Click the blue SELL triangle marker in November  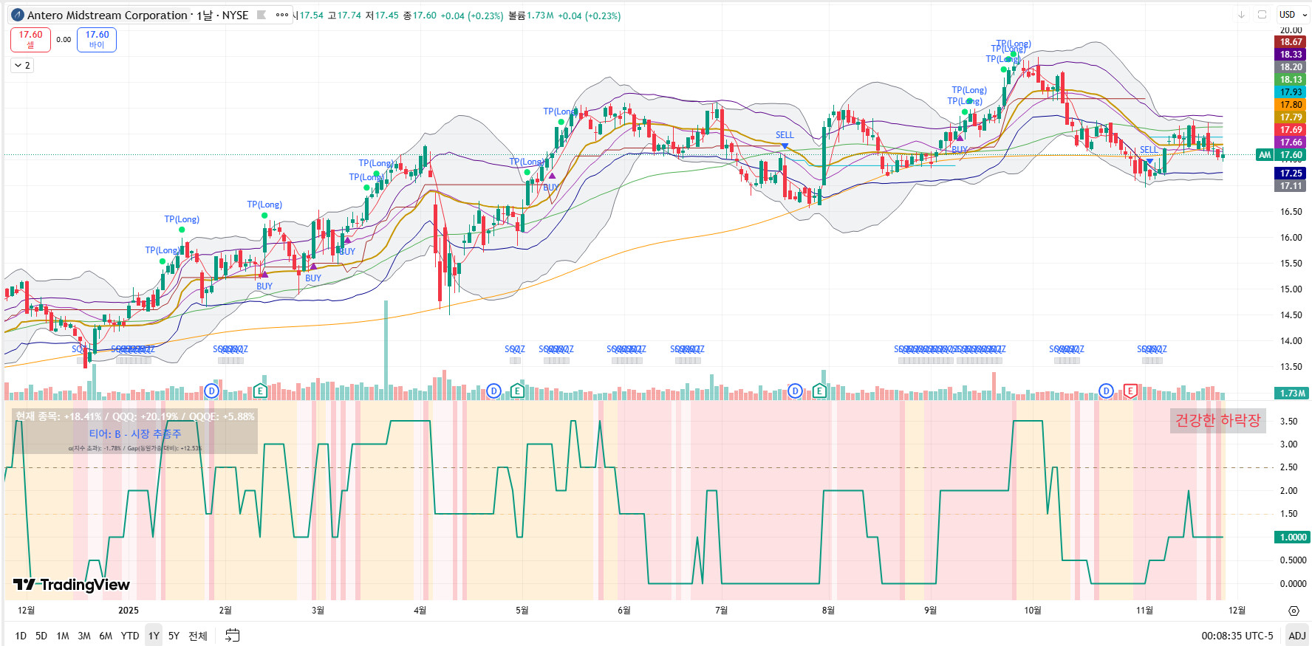(1149, 161)
